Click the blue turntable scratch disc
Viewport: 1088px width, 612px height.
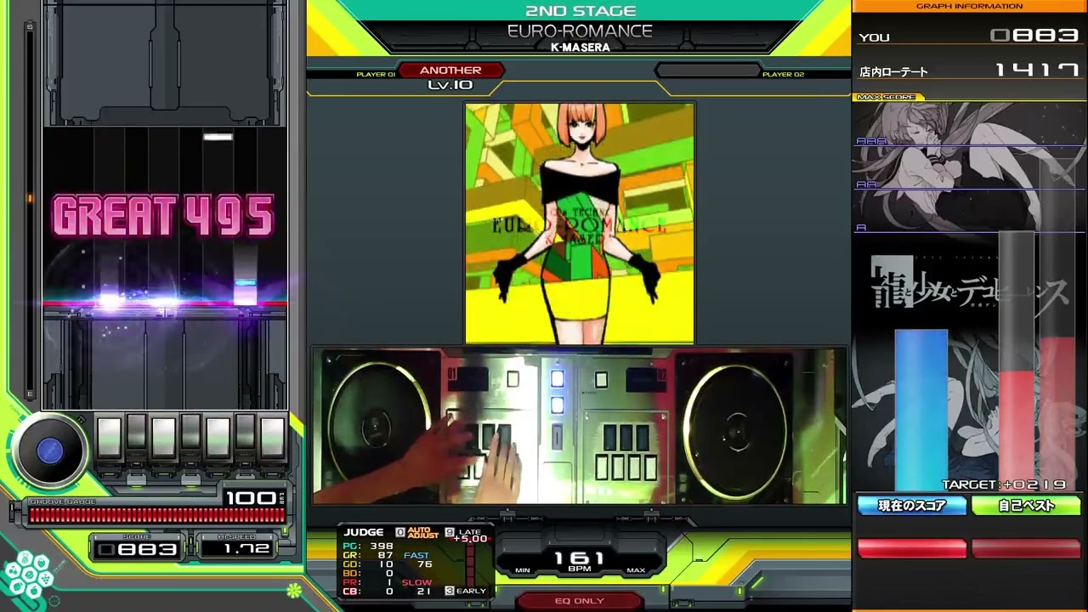pos(49,451)
